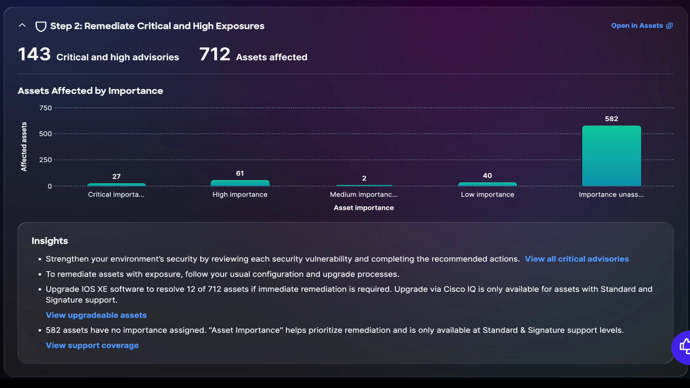Open the external-link icon next to Open in Assets

tap(670, 26)
